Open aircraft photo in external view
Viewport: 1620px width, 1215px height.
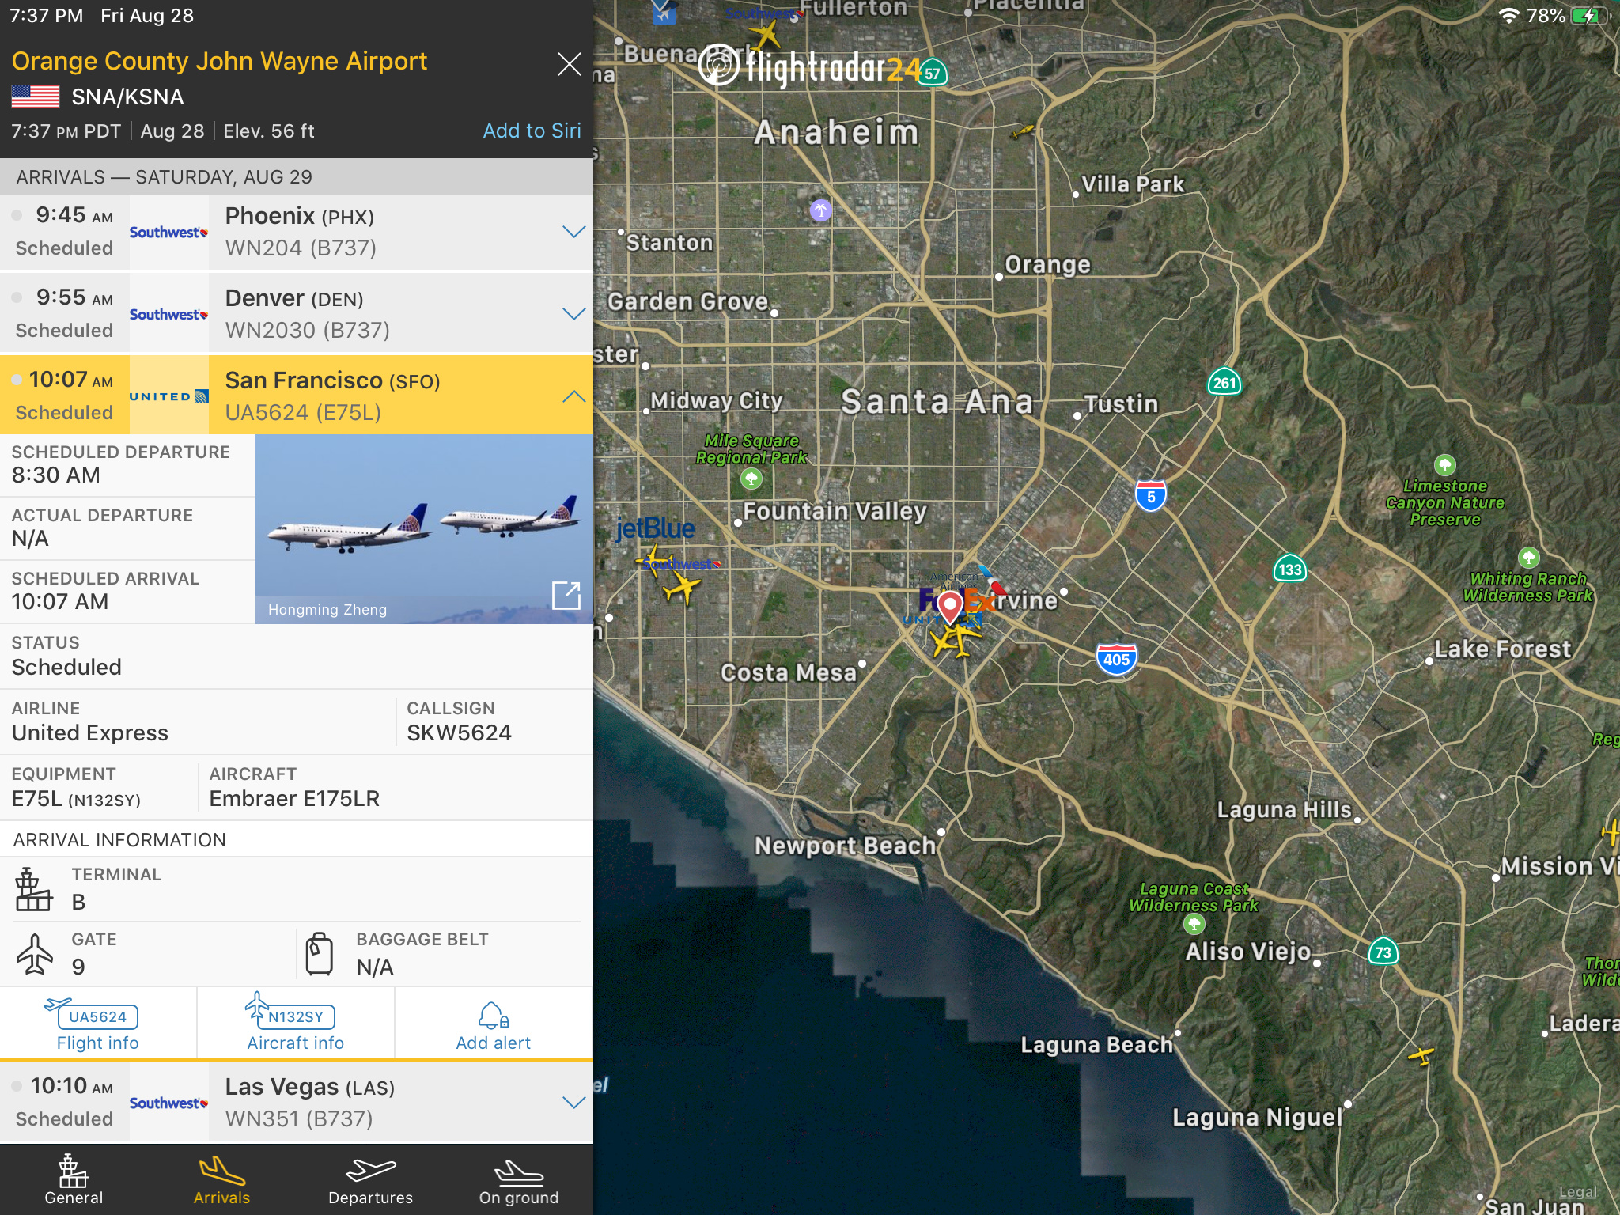(566, 595)
